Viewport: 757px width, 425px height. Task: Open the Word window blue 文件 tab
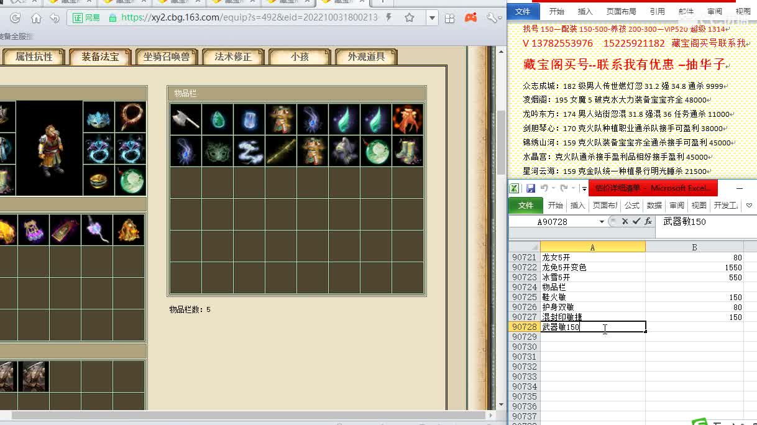coord(523,11)
